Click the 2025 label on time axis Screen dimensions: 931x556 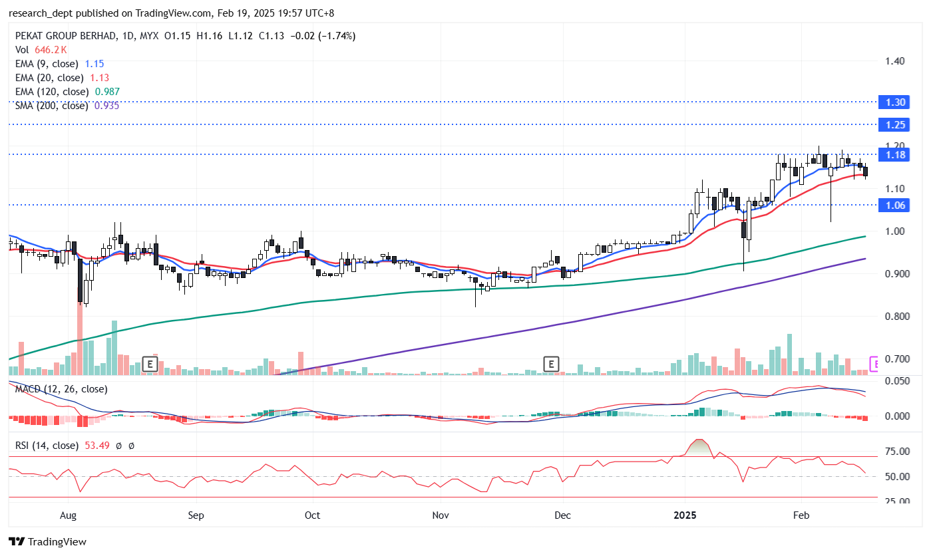pos(685,515)
